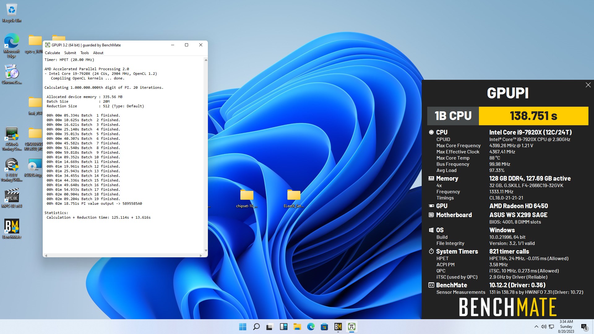This screenshot has width=594, height=334.
Task: Open the MPC-BE x64 desktop shortcut
Action: [12, 198]
